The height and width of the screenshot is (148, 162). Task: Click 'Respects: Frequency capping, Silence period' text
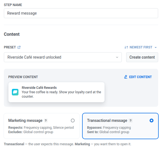pyautogui.click(x=41, y=128)
